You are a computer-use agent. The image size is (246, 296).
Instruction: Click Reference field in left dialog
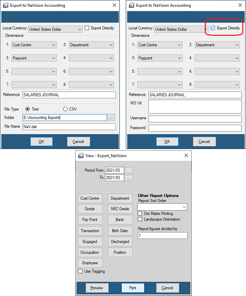click(69, 95)
